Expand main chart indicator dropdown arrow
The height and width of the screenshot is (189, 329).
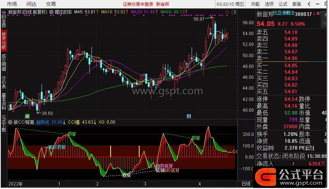(51, 12)
